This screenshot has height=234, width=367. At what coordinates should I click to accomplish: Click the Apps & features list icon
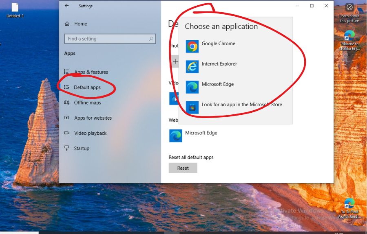[67, 72]
